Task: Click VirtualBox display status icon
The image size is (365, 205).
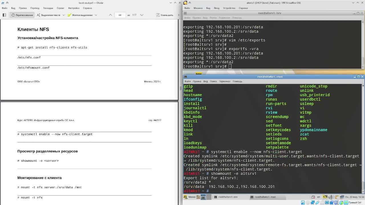Action: [x=327, y=202]
